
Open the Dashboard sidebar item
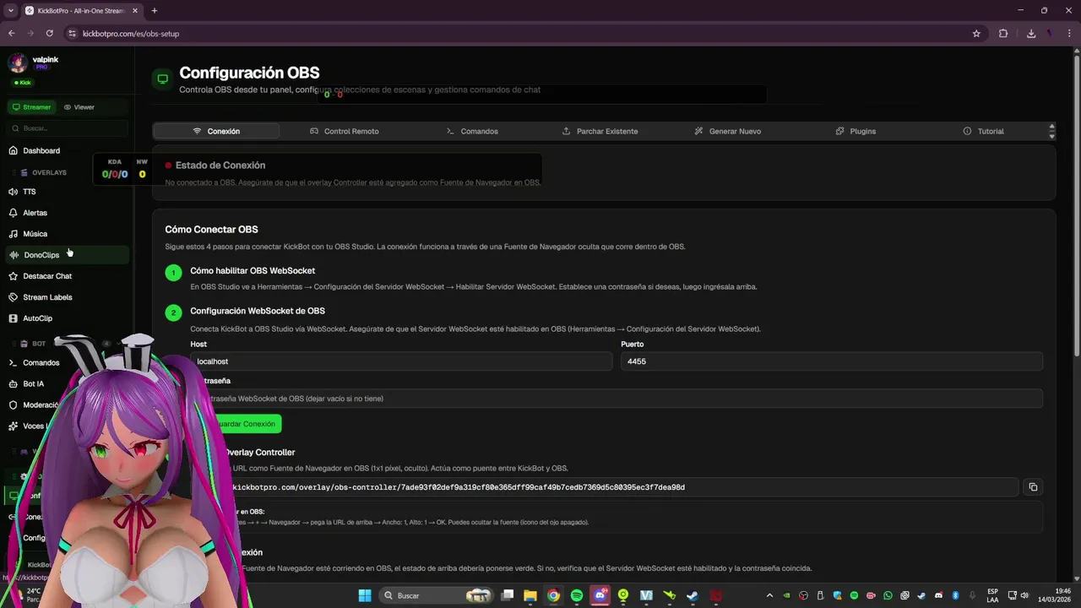[68, 150]
